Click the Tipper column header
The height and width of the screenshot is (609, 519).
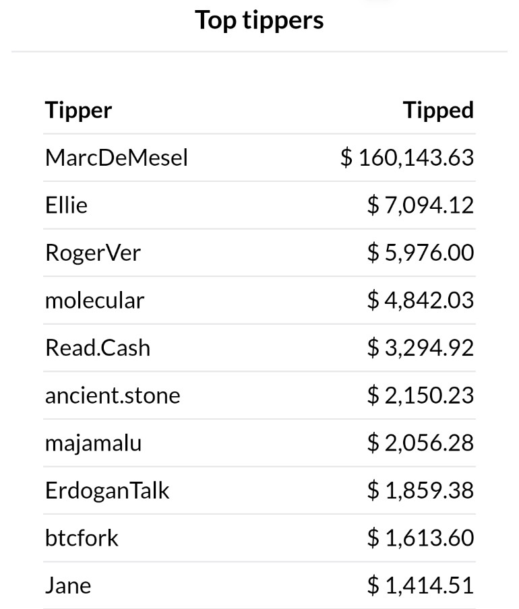click(78, 110)
